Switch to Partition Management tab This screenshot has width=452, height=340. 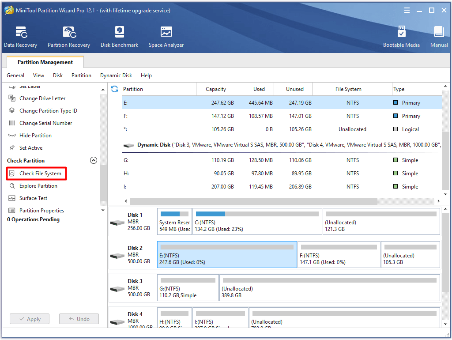(x=45, y=62)
